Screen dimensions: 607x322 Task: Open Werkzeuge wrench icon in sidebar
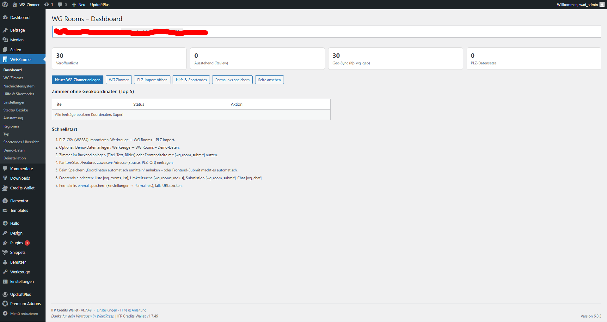5,272
